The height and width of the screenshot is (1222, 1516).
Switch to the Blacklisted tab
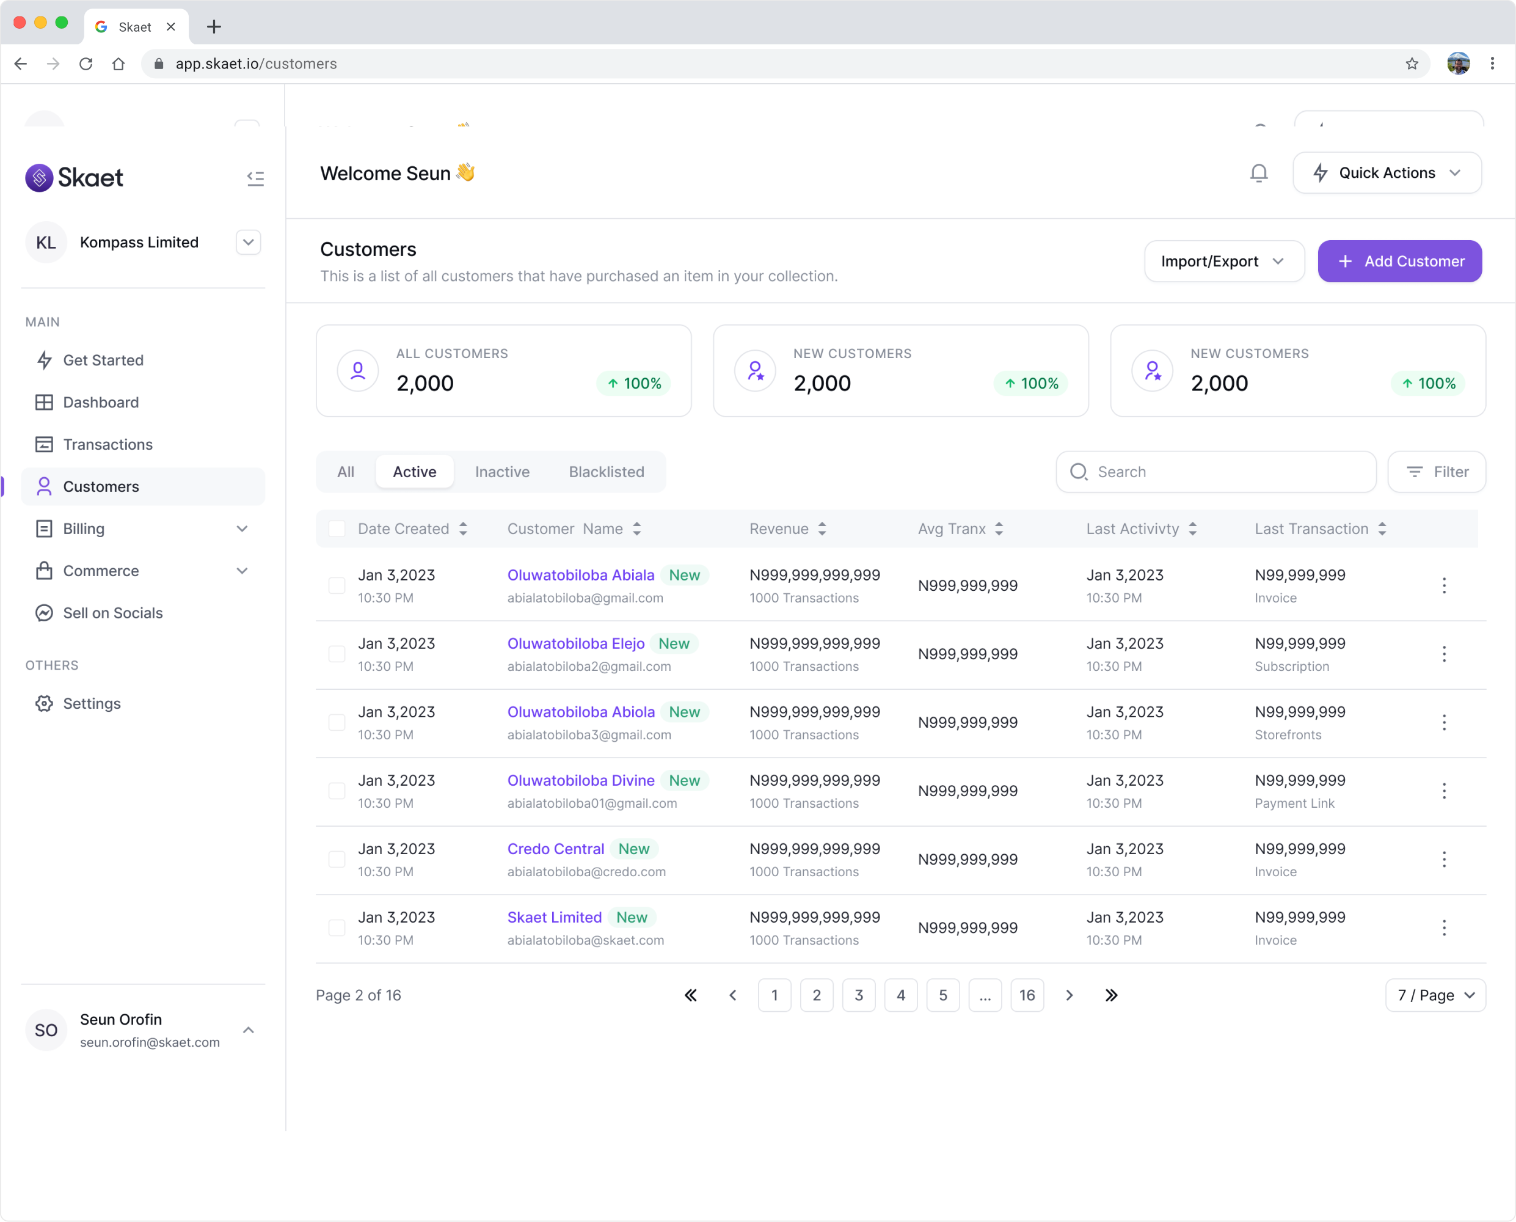[x=606, y=472]
